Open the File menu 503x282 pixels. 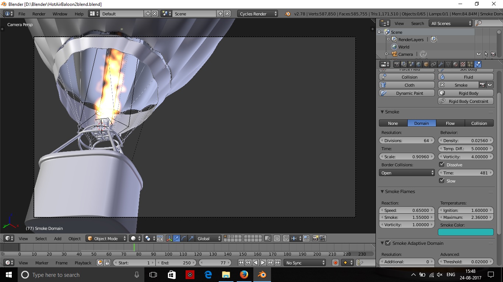pos(22,14)
